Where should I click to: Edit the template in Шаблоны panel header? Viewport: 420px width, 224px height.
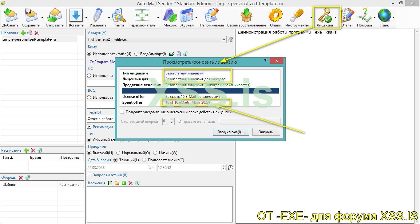[x=30, y=33]
